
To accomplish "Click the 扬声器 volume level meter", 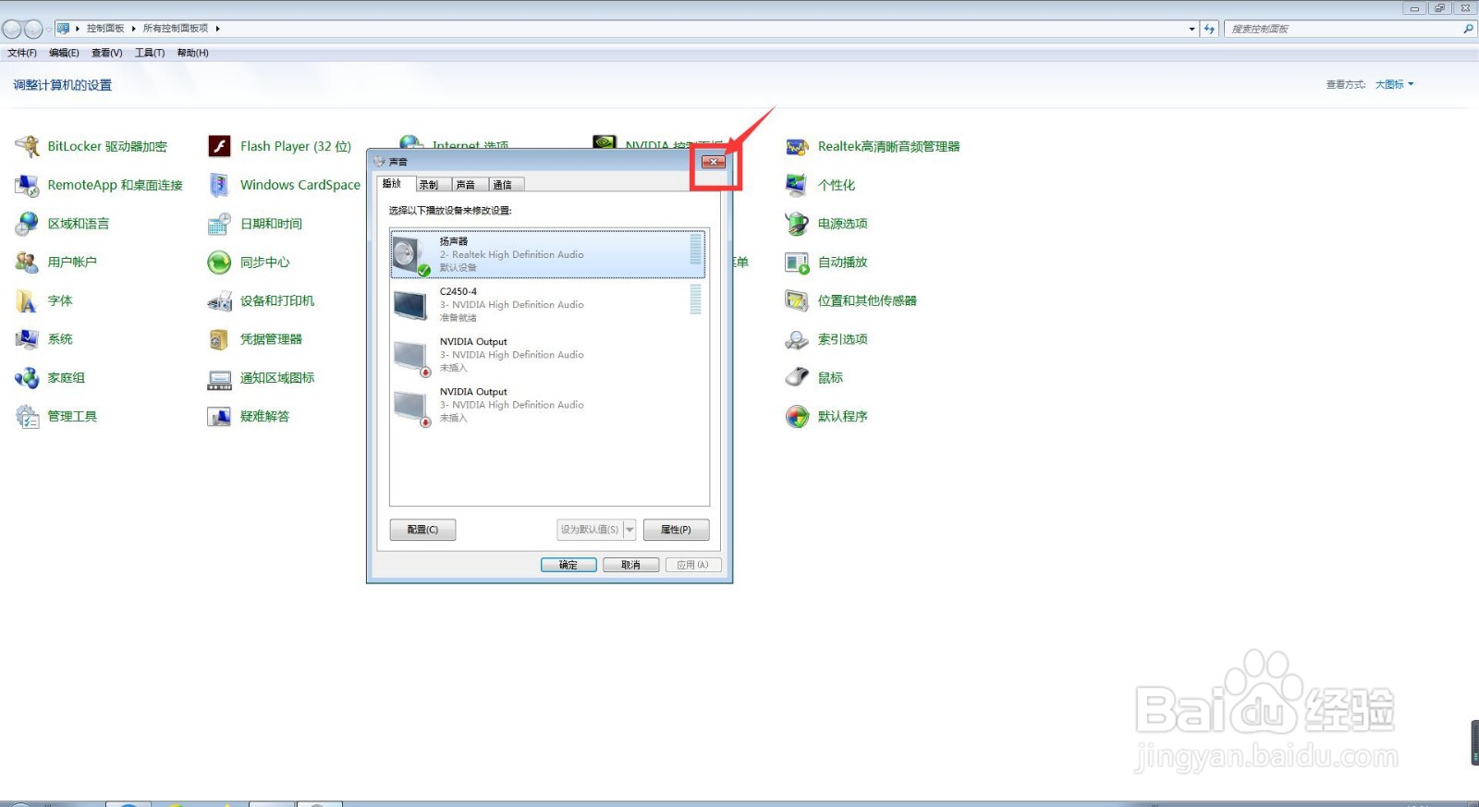I will click(x=695, y=250).
